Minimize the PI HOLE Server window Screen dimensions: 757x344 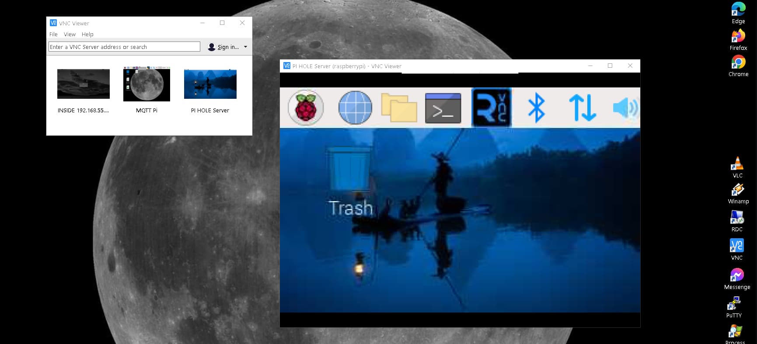[x=590, y=66]
